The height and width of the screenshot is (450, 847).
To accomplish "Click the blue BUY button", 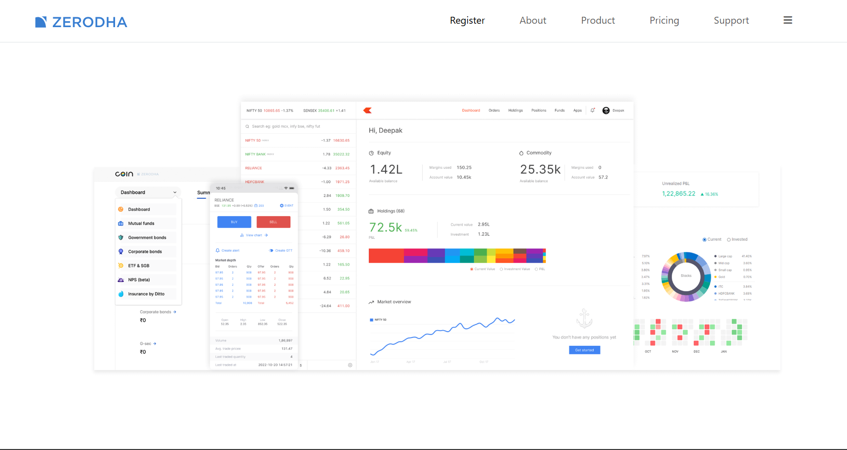I will (x=234, y=222).
